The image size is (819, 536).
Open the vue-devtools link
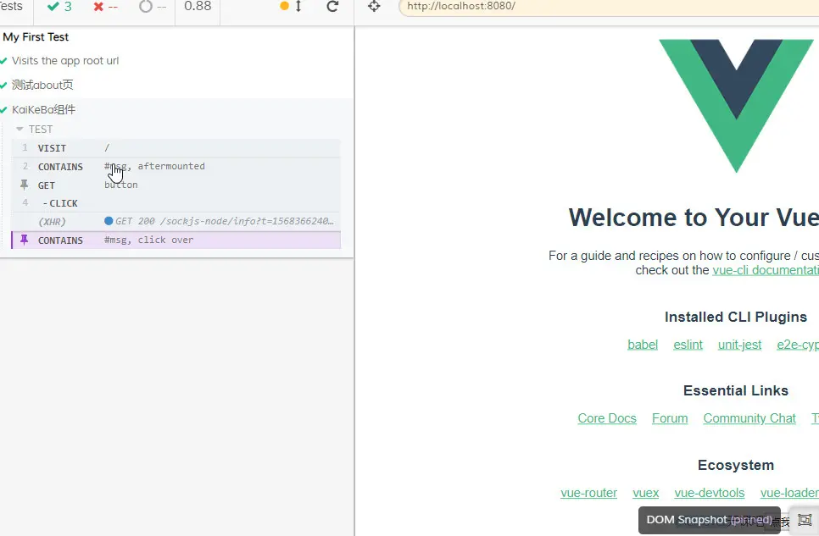tap(710, 493)
